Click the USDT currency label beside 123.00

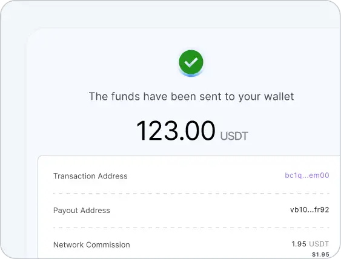[234, 136]
